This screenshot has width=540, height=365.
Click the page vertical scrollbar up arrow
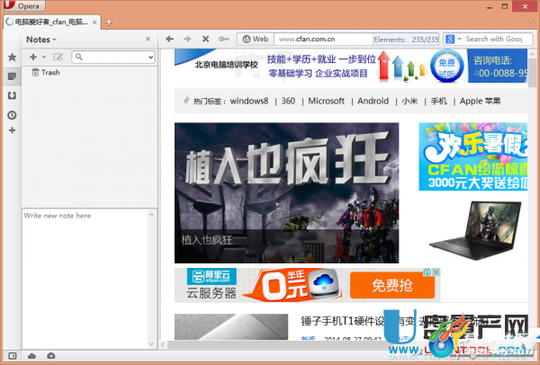[533, 54]
